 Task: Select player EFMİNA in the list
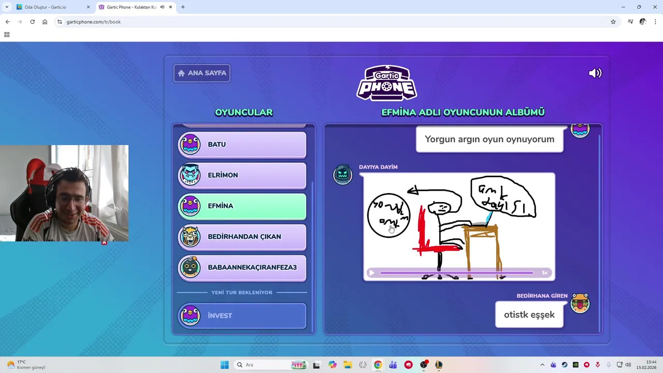pos(242,206)
